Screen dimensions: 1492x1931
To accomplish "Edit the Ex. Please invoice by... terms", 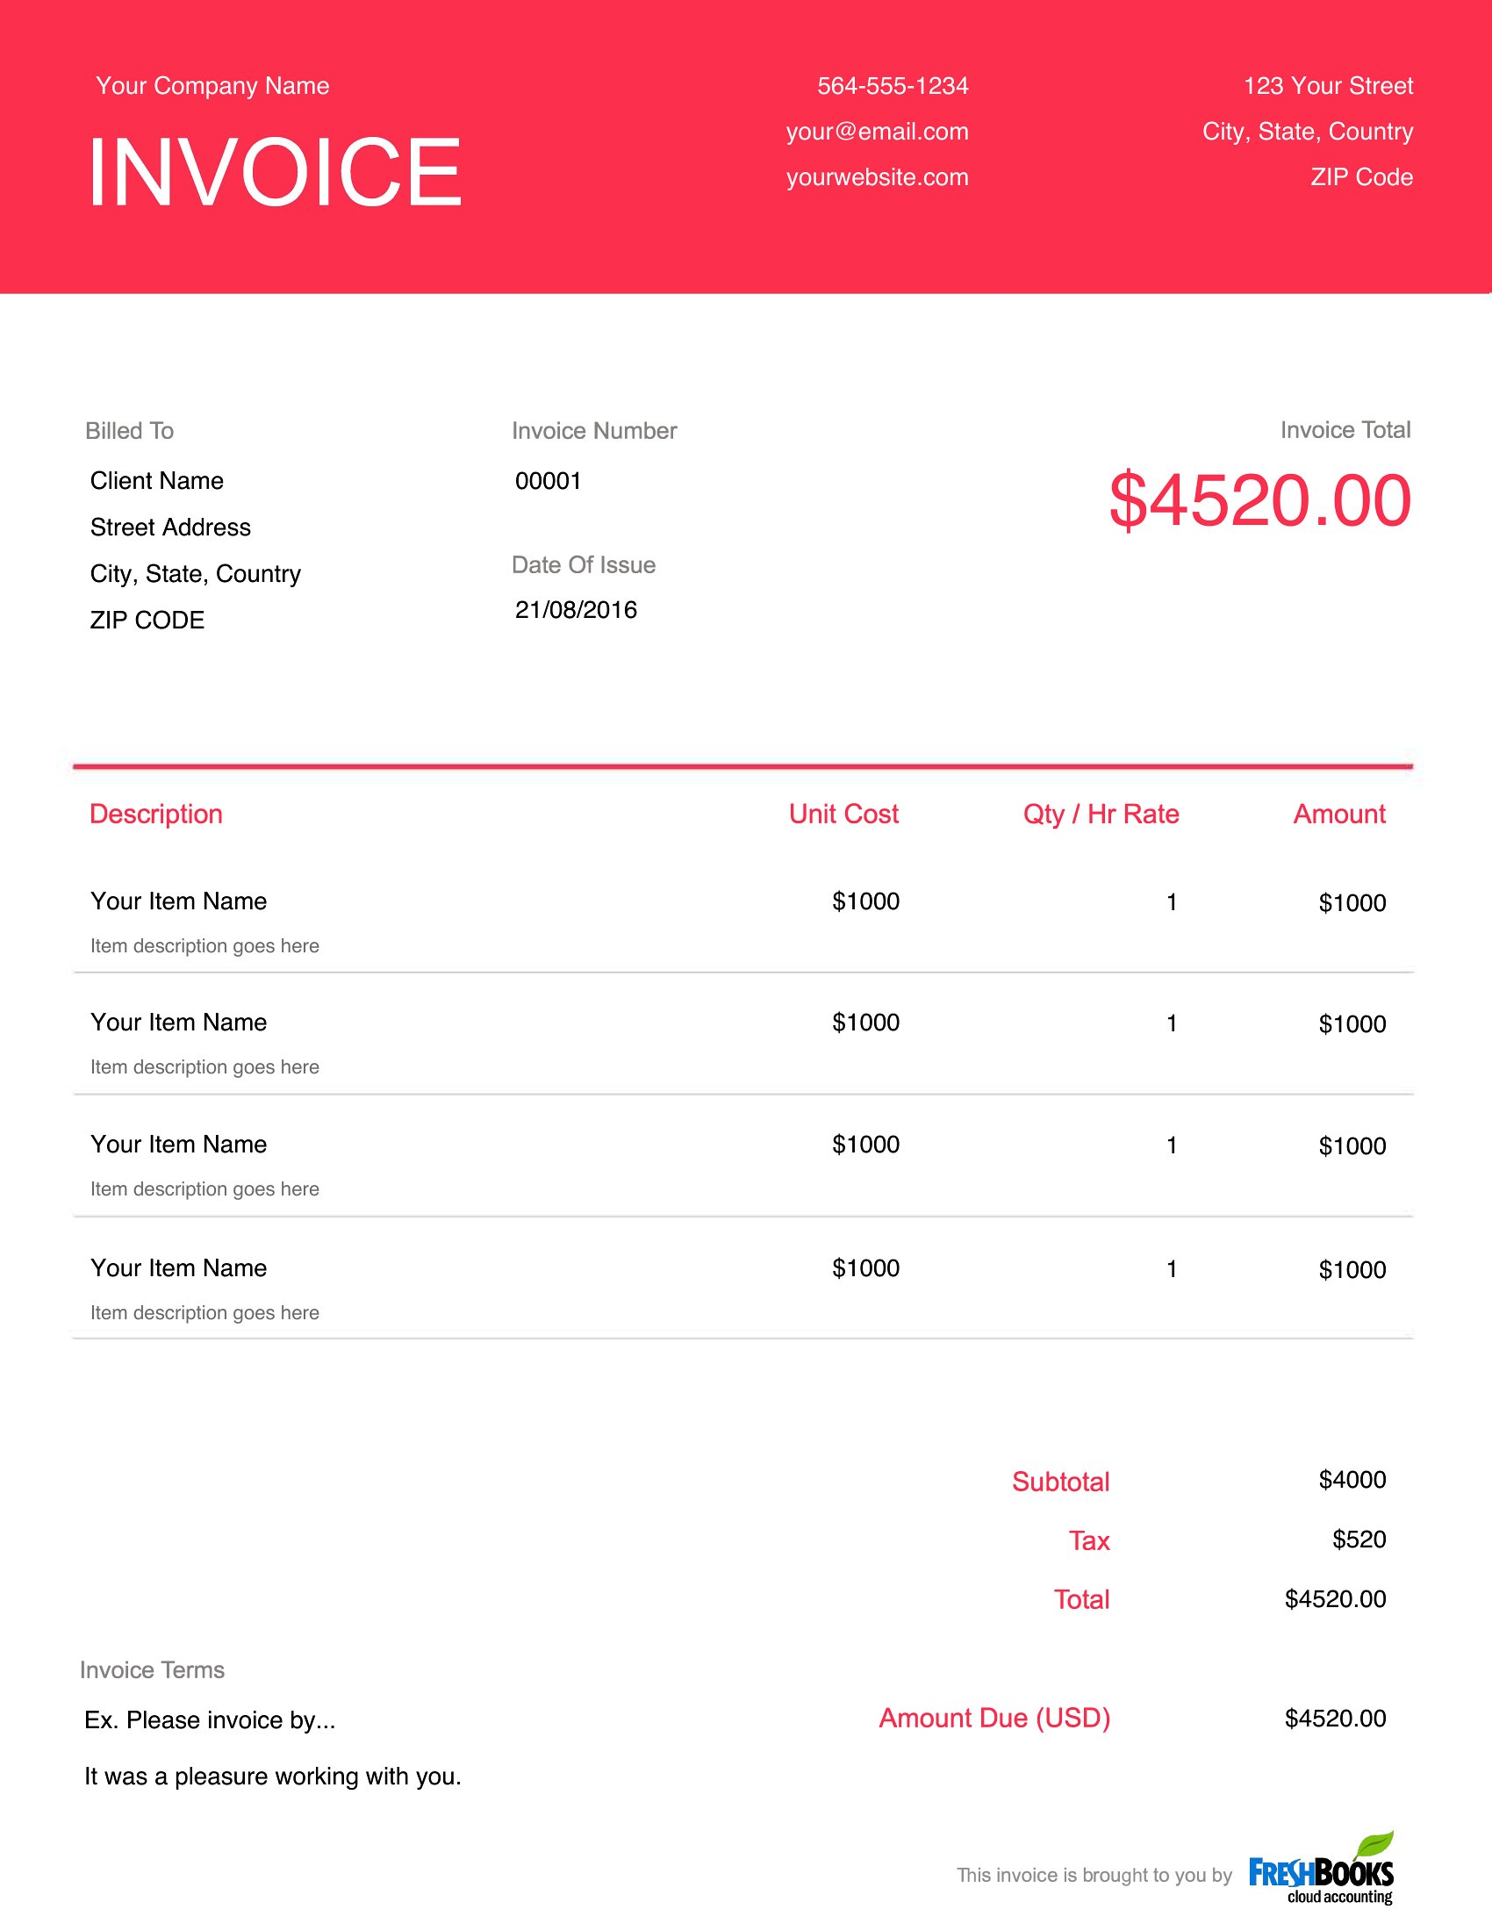I will tap(210, 1719).
